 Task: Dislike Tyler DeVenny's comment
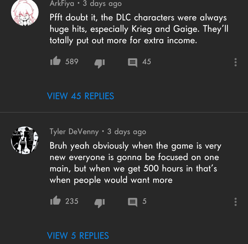[100, 203]
